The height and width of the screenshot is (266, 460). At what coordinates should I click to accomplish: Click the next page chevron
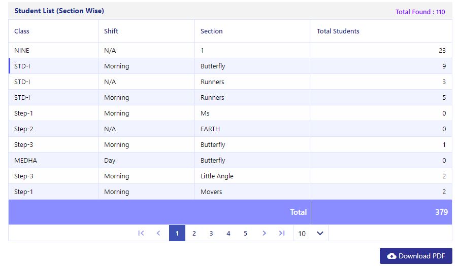(x=264, y=233)
